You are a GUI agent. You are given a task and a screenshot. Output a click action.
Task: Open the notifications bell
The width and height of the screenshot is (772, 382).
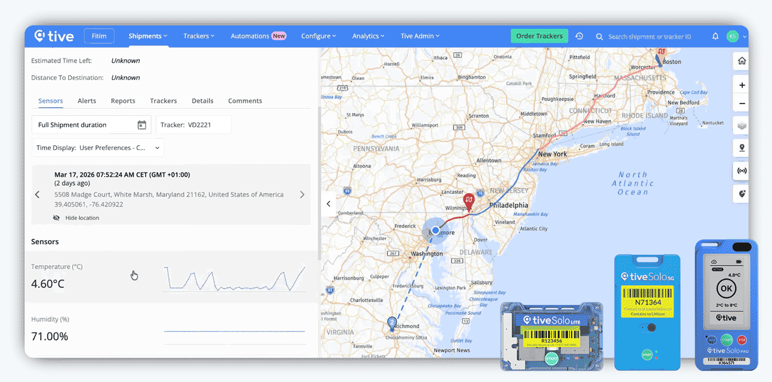tap(715, 36)
